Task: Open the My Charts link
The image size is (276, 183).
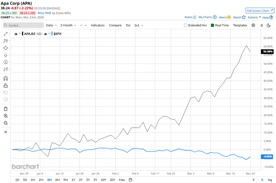Action: pos(207,17)
